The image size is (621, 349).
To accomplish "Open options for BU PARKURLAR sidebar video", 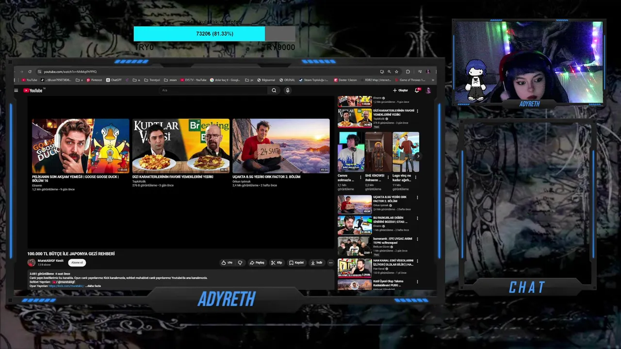I will [417, 219].
